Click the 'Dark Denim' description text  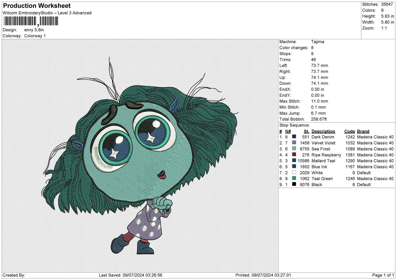click(323, 137)
